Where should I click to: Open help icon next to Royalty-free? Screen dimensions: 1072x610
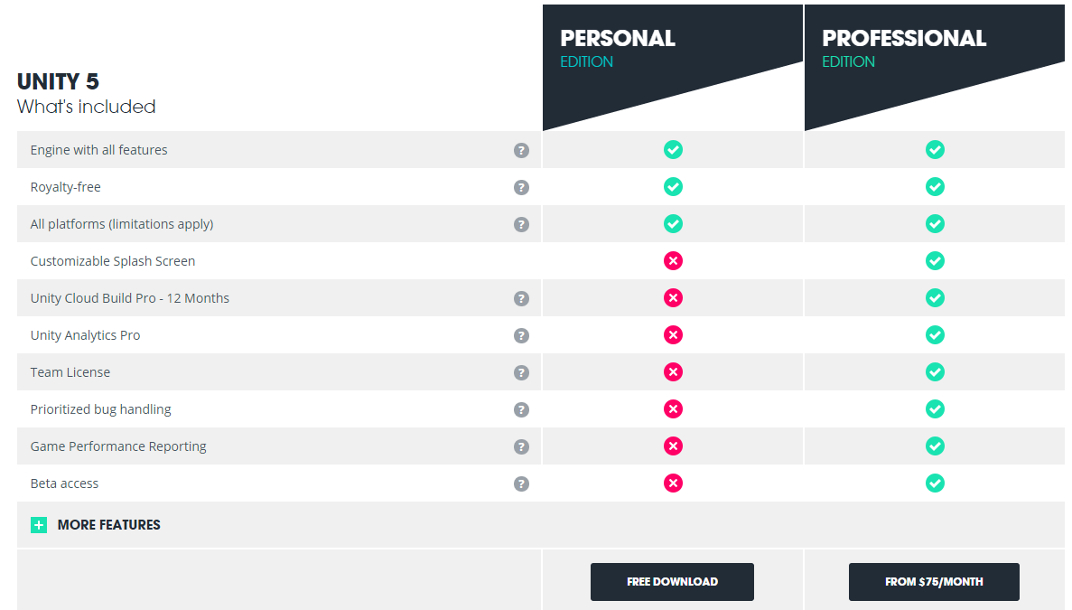[x=522, y=187]
